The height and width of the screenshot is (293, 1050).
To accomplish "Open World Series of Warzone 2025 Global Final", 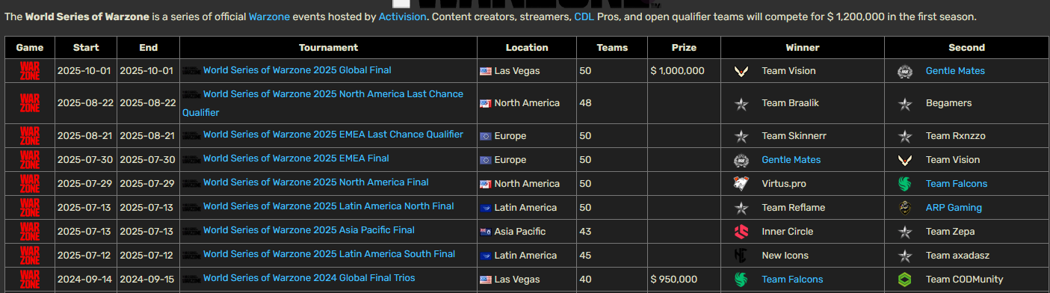I will pos(297,70).
